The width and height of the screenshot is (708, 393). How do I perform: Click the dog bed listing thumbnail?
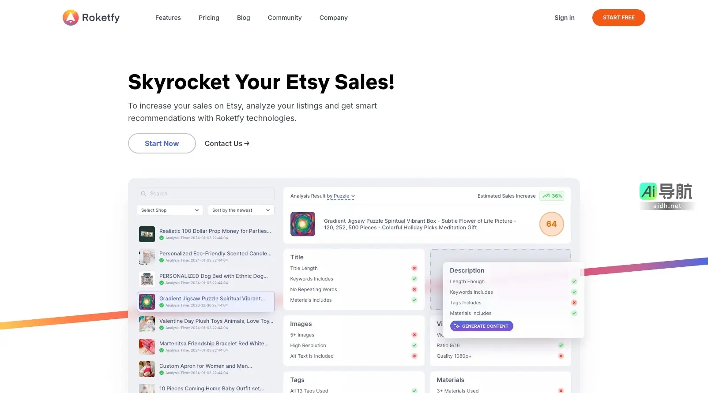point(147,279)
